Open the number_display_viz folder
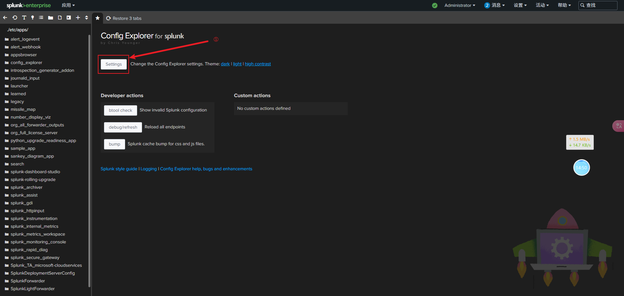The width and height of the screenshot is (624, 296). pyautogui.click(x=31, y=117)
